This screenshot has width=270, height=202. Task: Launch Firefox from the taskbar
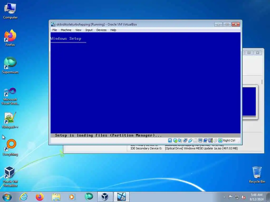[x=40, y=197]
